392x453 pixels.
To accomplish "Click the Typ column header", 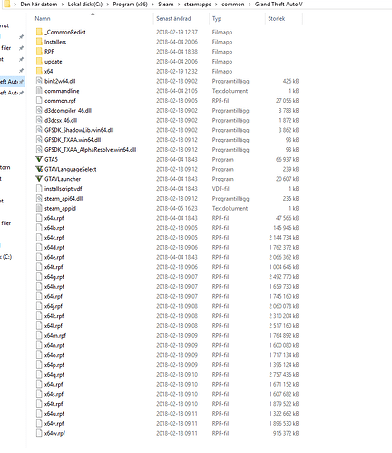I will tap(217, 19).
